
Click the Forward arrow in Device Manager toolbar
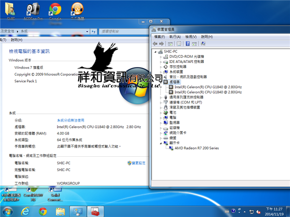(x=161, y=44)
